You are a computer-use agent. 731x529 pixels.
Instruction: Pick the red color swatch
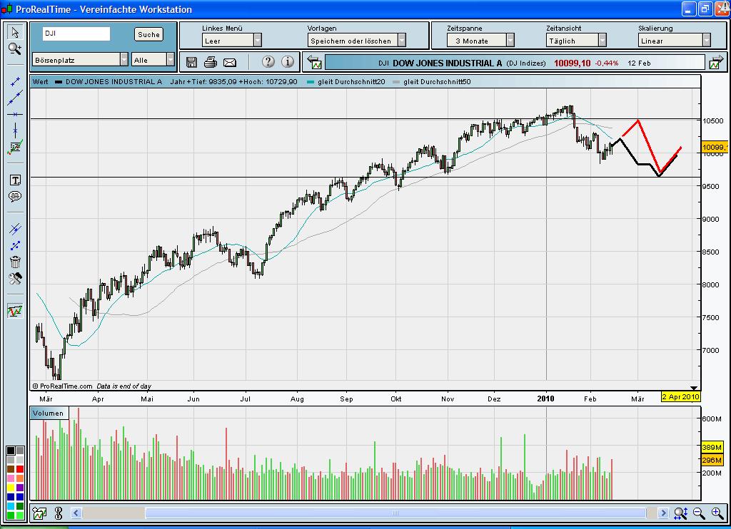click(19, 469)
